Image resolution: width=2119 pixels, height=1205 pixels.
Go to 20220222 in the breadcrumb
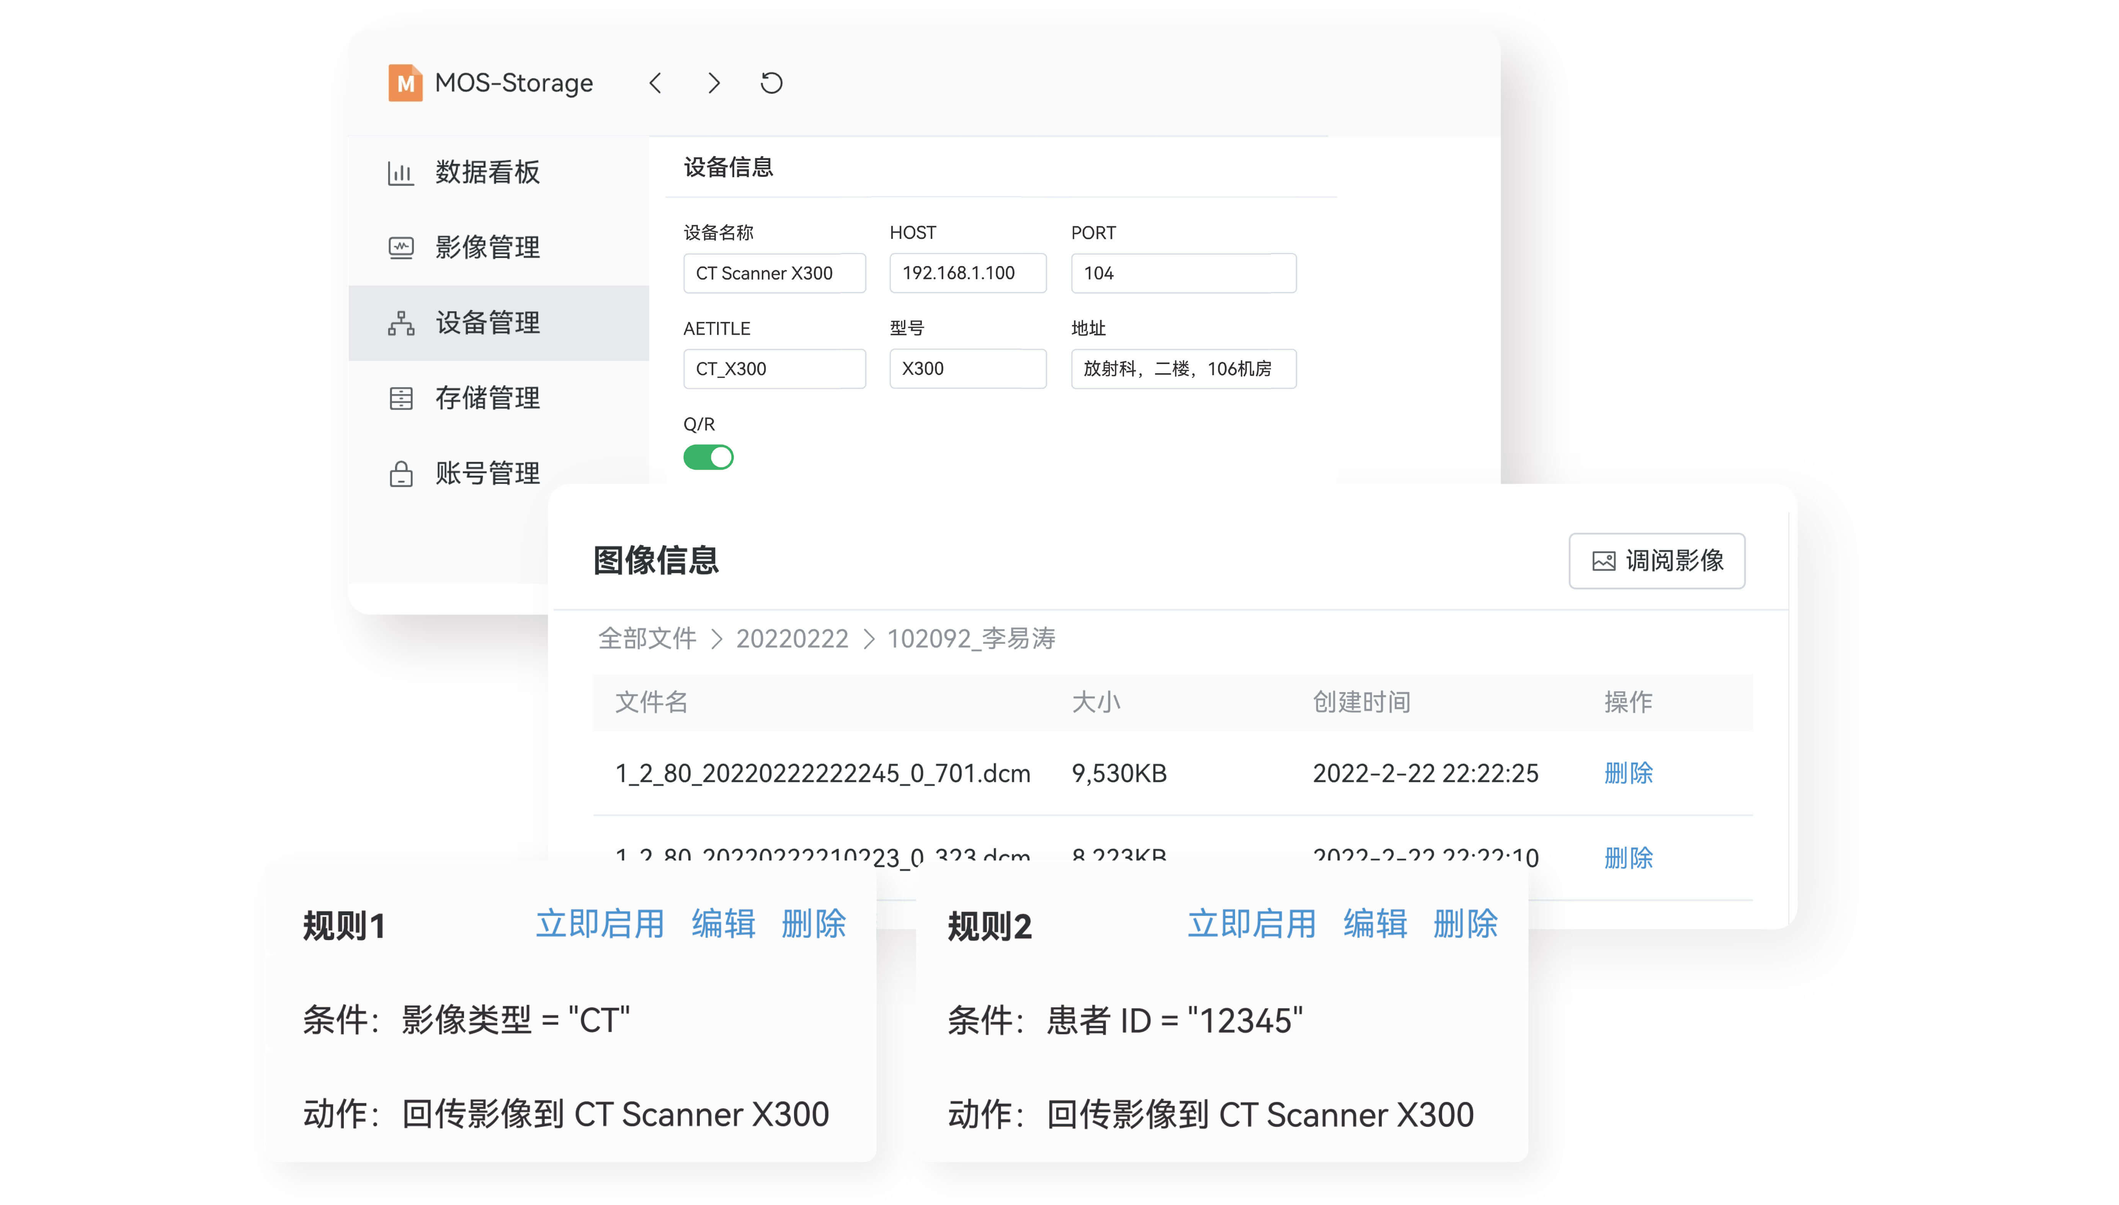pyautogui.click(x=792, y=638)
